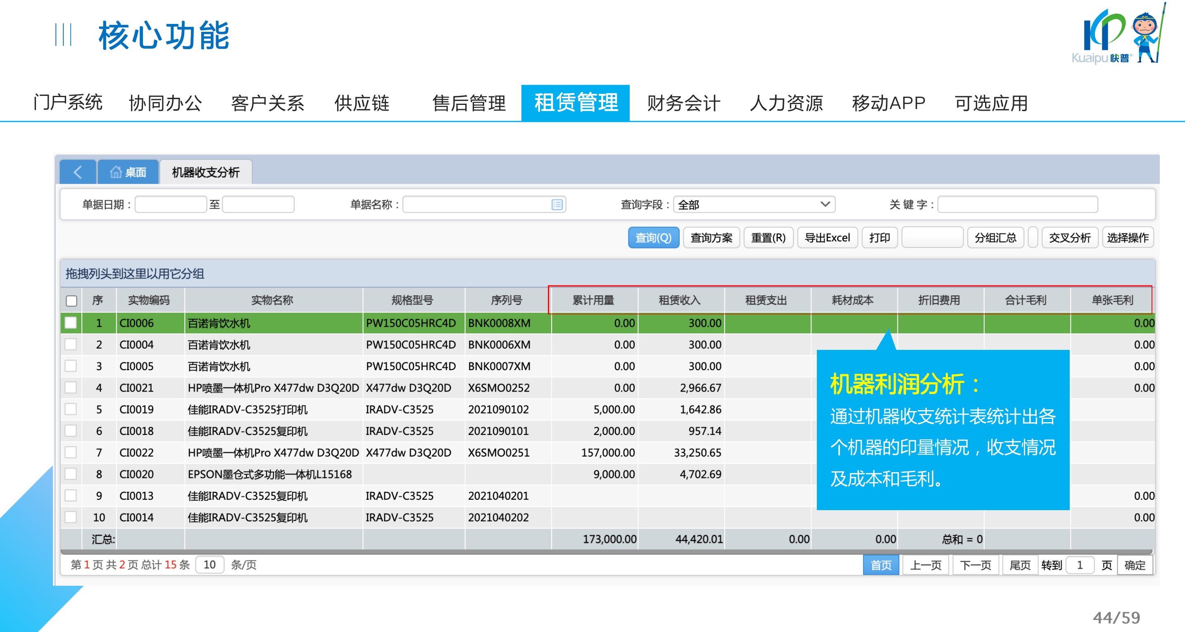Open the 单据名称 lookup list icon

tap(557, 205)
